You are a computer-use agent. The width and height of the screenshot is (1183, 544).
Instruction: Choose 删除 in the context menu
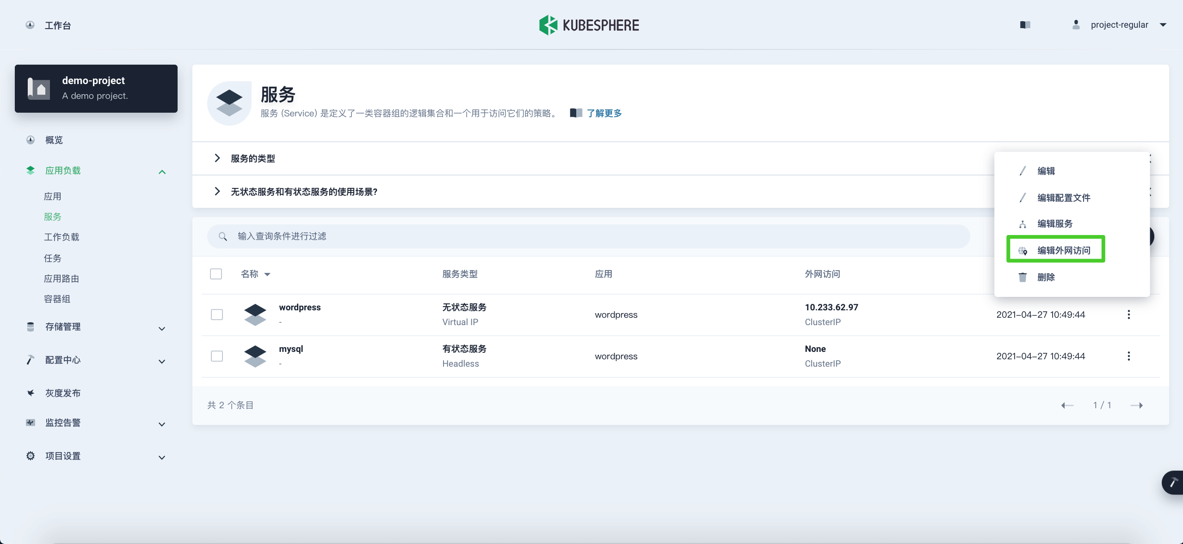point(1045,277)
